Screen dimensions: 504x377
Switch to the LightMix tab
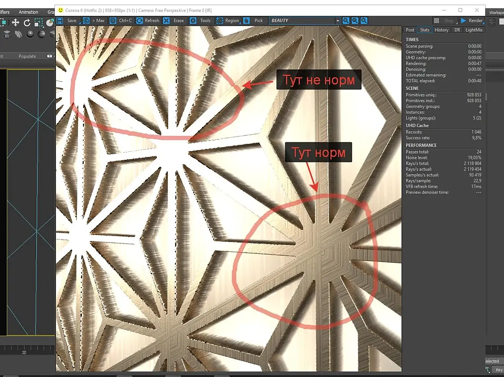point(474,30)
